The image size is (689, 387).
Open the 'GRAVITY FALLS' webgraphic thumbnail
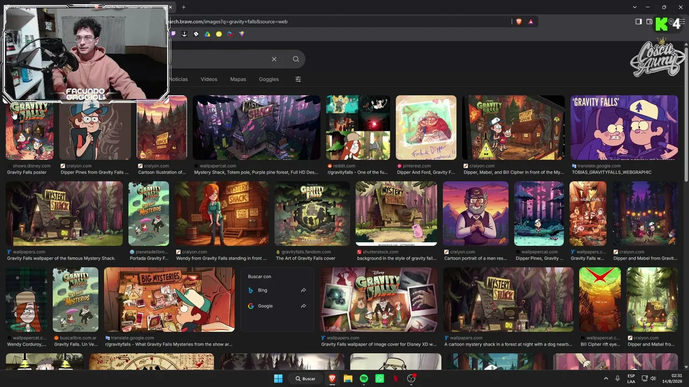(624, 127)
